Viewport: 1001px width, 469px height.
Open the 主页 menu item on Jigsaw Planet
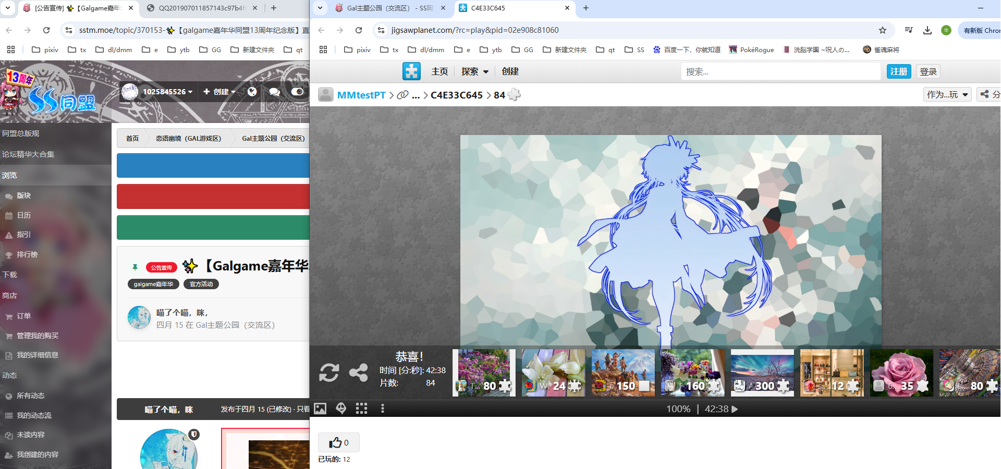(x=440, y=71)
